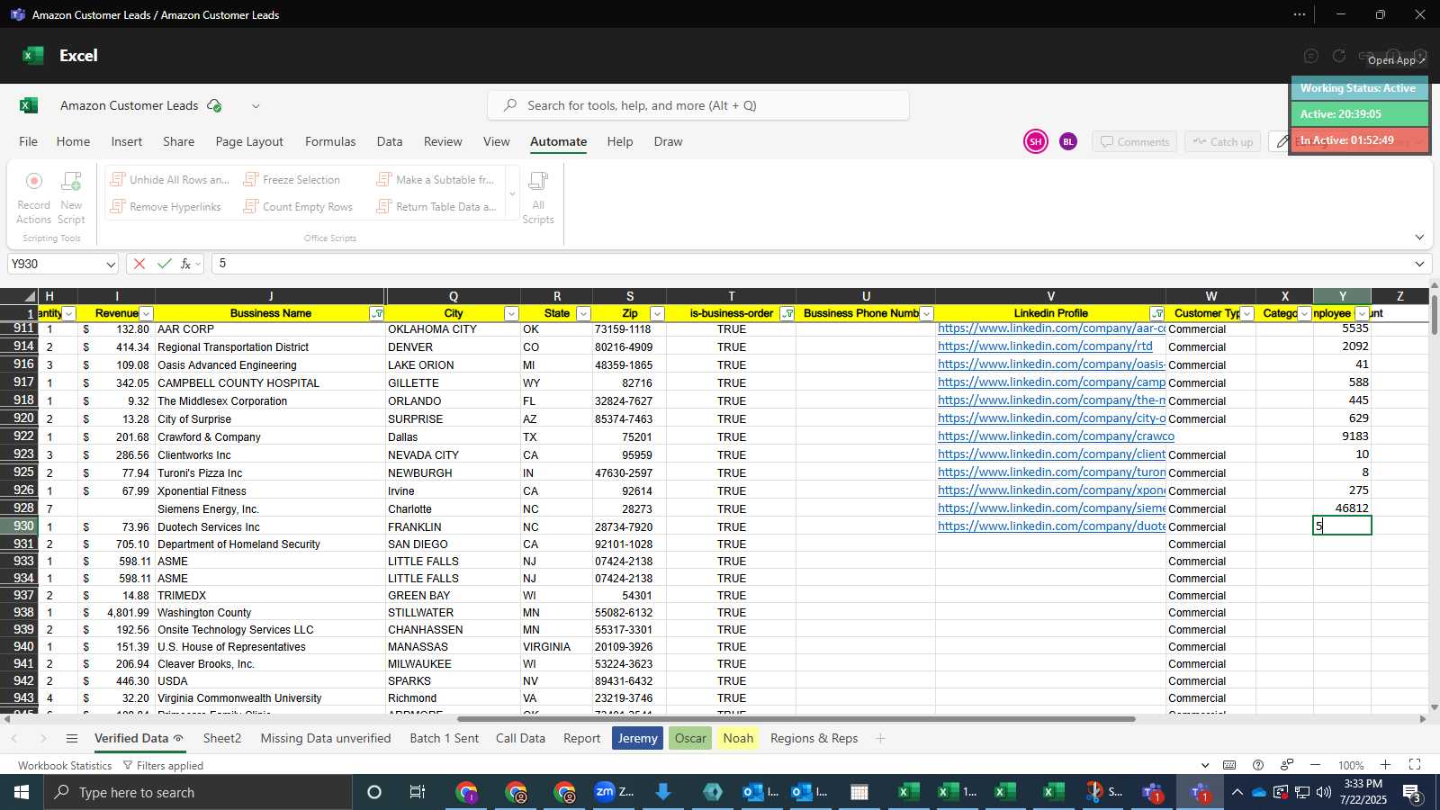Click zoom out minus in status bar
Image resolution: width=1440 pixels, height=810 pixels.
pyautogui.click(x=1316, y=765)
